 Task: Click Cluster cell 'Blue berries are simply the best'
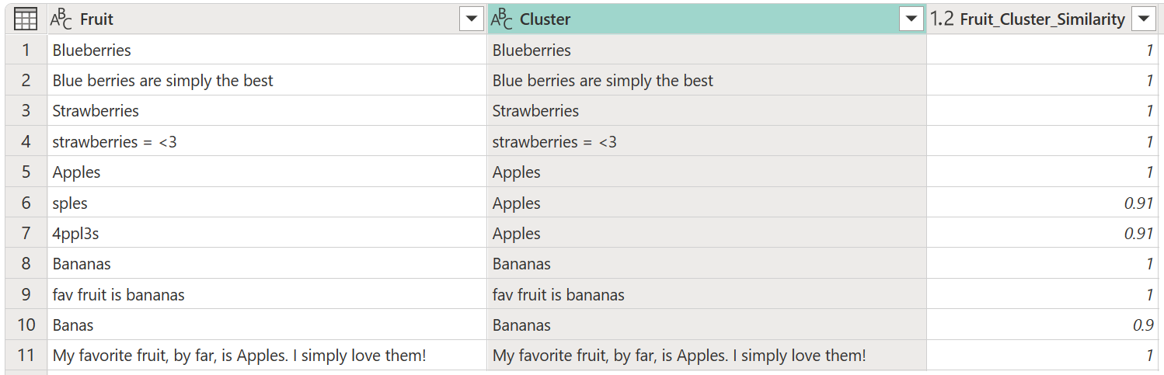point(707,81)
